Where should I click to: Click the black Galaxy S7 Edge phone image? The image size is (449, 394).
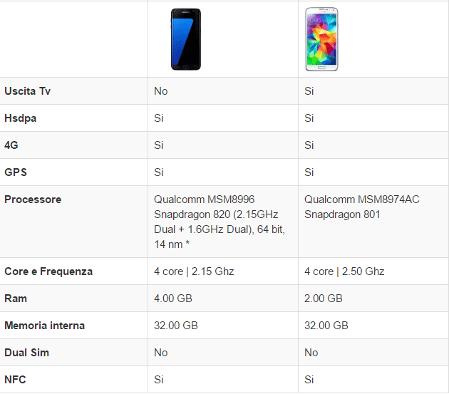[x=186, y=39]
